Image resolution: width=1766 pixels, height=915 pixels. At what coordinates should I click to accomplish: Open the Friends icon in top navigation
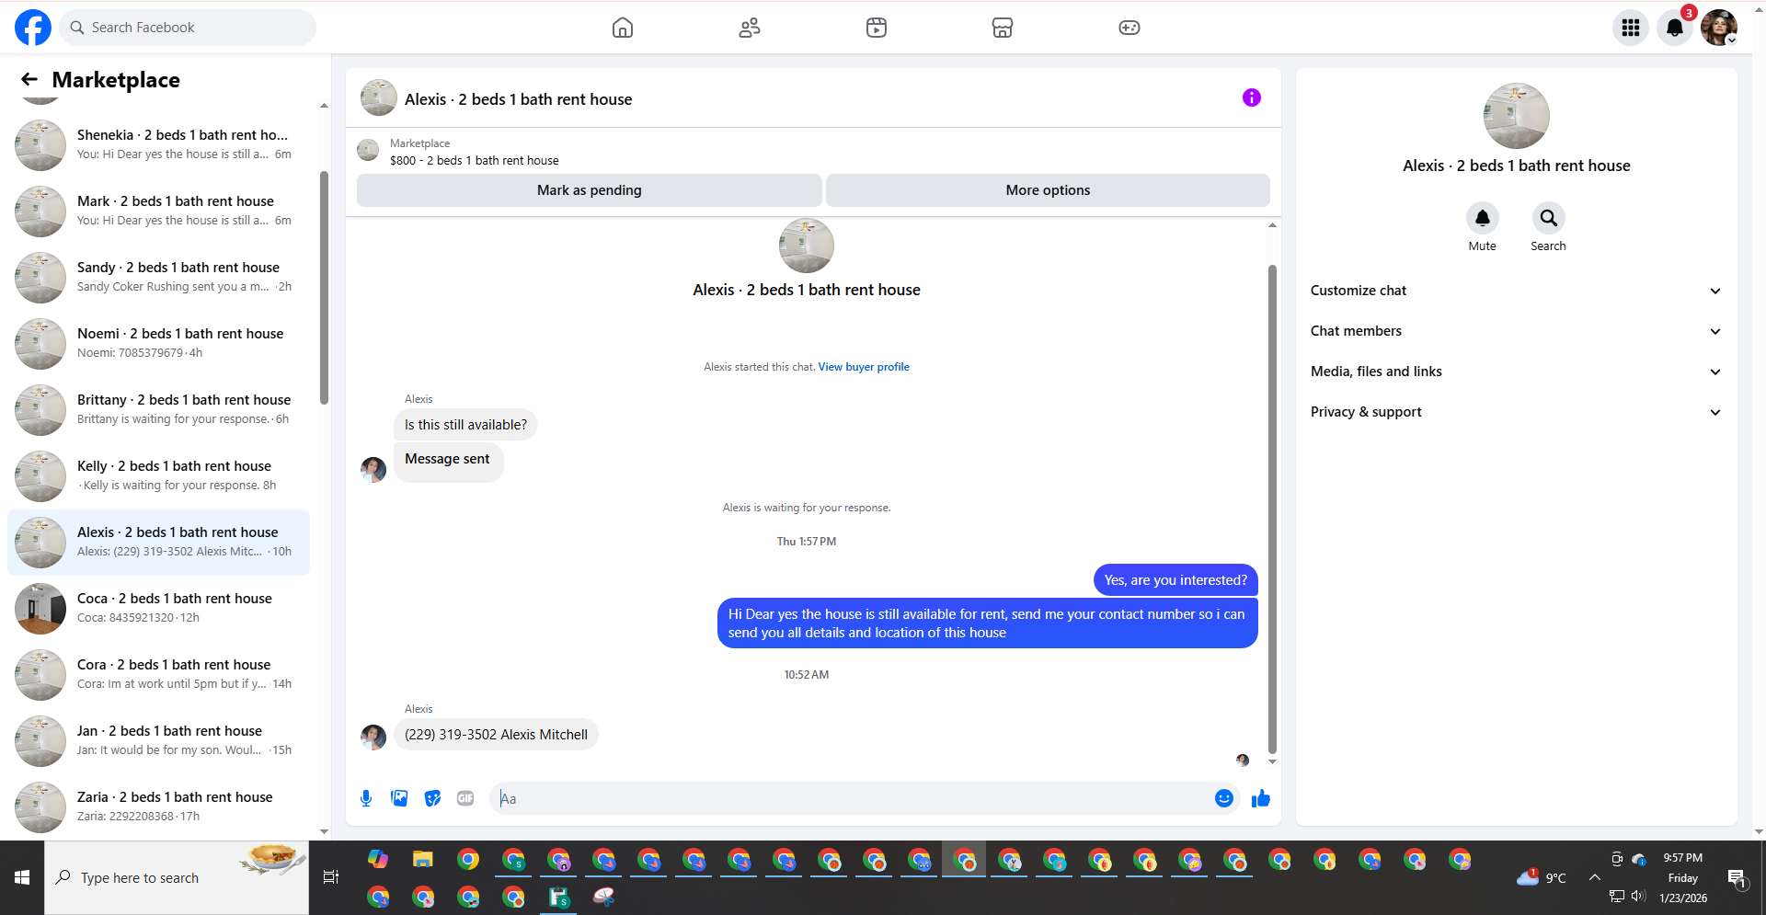point(750,28)
